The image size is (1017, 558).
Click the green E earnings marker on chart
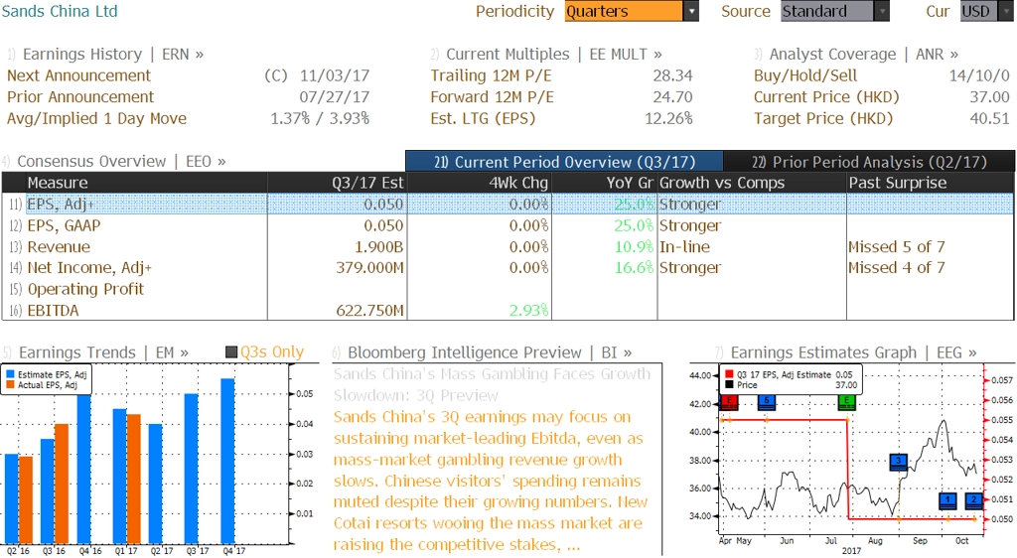847,402
